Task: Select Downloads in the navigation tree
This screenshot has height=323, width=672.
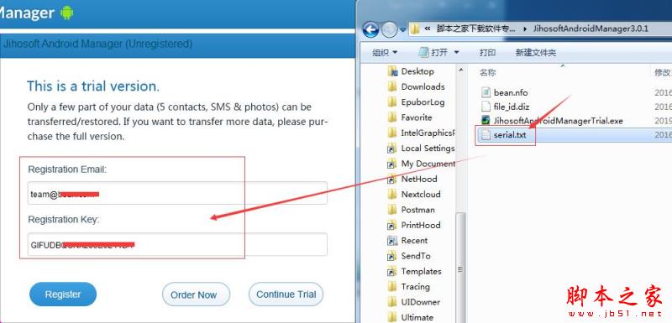Action: pyautogui.click(x=423, y=87)
